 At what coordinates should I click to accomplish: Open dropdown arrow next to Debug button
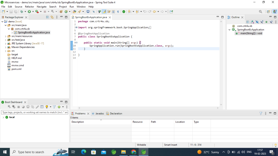(x=25, y=12)
